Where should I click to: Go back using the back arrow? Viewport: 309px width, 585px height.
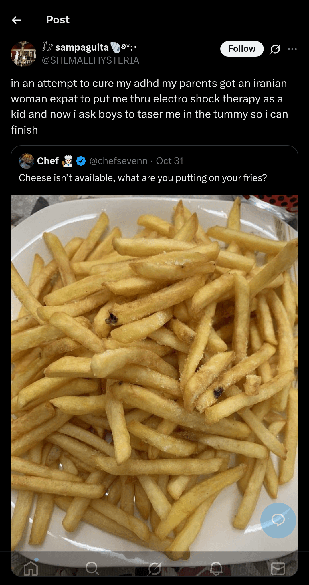pos(17,20)
